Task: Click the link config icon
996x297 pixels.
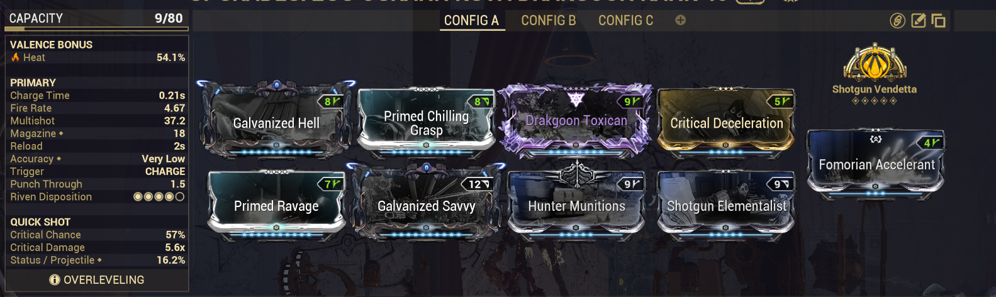Action: click(897, 21)
